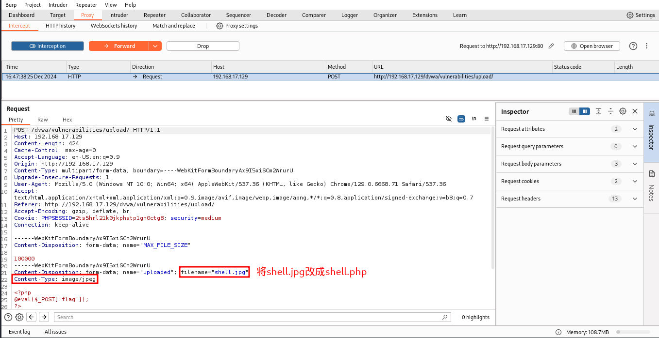Open the Match and replace sub-tab
This screenshot has height=338, width=659.
click(x=174, y=26)
